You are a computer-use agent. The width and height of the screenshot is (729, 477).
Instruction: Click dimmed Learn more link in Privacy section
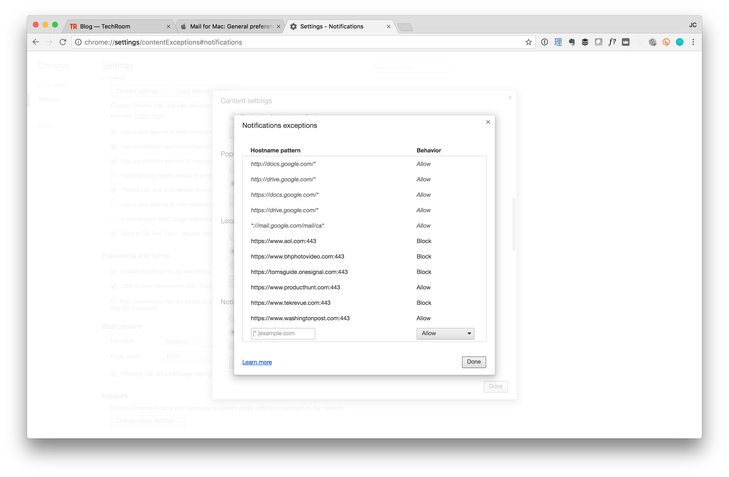point(150,116)
